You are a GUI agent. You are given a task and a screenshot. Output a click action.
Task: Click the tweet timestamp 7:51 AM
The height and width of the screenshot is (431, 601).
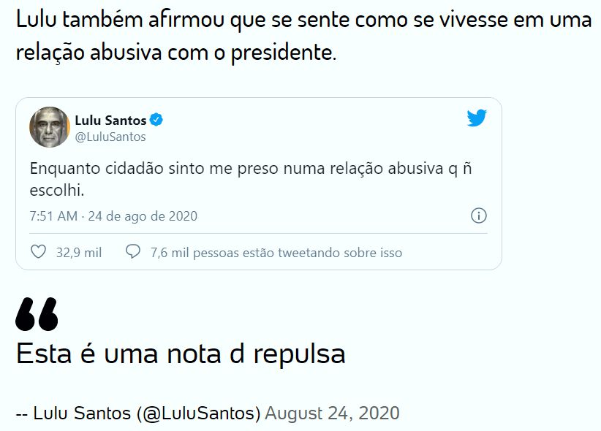coord(53,216)
